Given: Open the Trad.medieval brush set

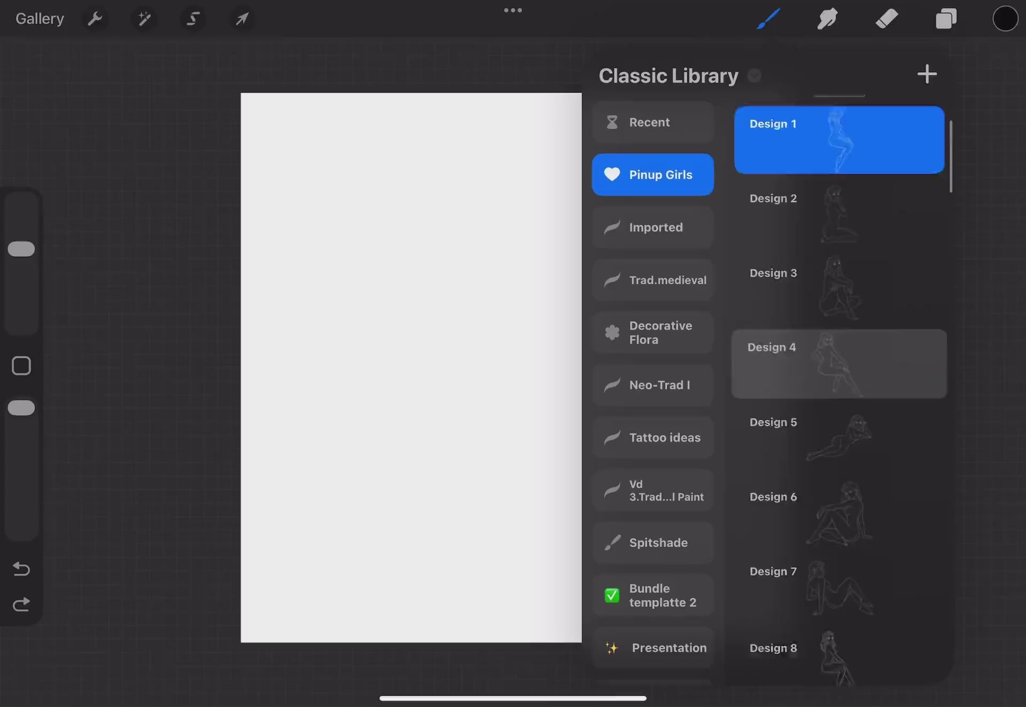Looking at the screenshot, I should point(652,280).
